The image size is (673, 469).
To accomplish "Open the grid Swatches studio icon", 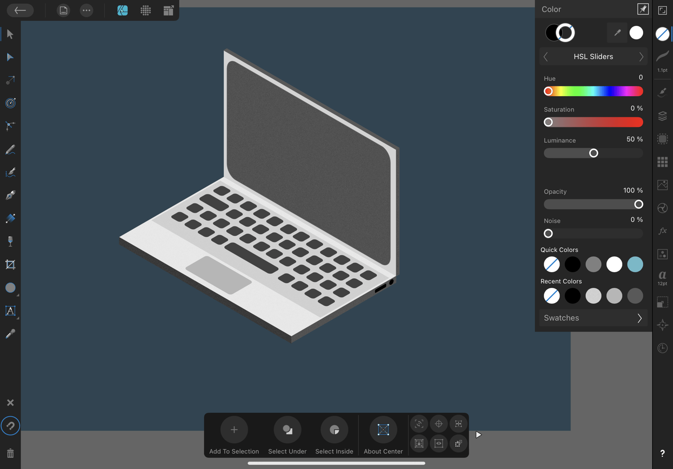I will 662,162.
